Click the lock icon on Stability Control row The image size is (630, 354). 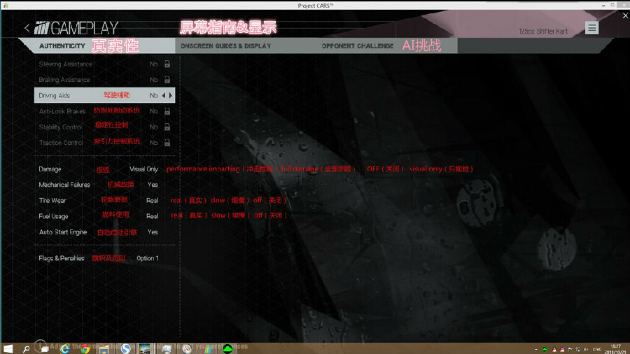(x=167, y=127)
